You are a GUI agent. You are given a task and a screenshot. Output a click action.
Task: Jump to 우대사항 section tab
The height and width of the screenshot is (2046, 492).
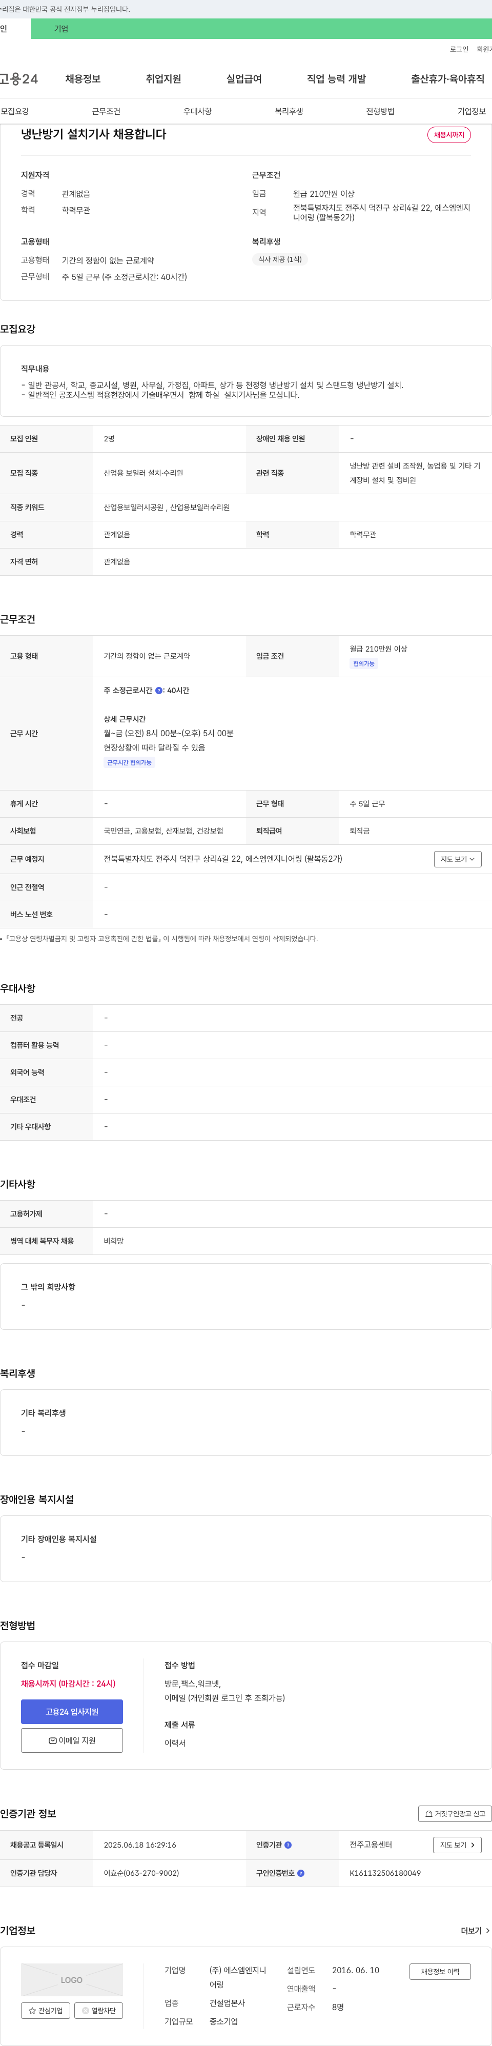click(x=198, y=111)
